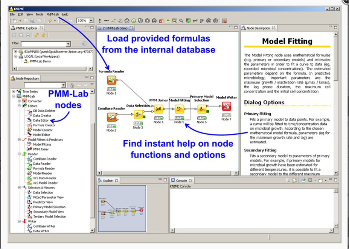Click the Pause loop execution icon
The width and height of the screenshot is (349, 249).
point(209,21)
